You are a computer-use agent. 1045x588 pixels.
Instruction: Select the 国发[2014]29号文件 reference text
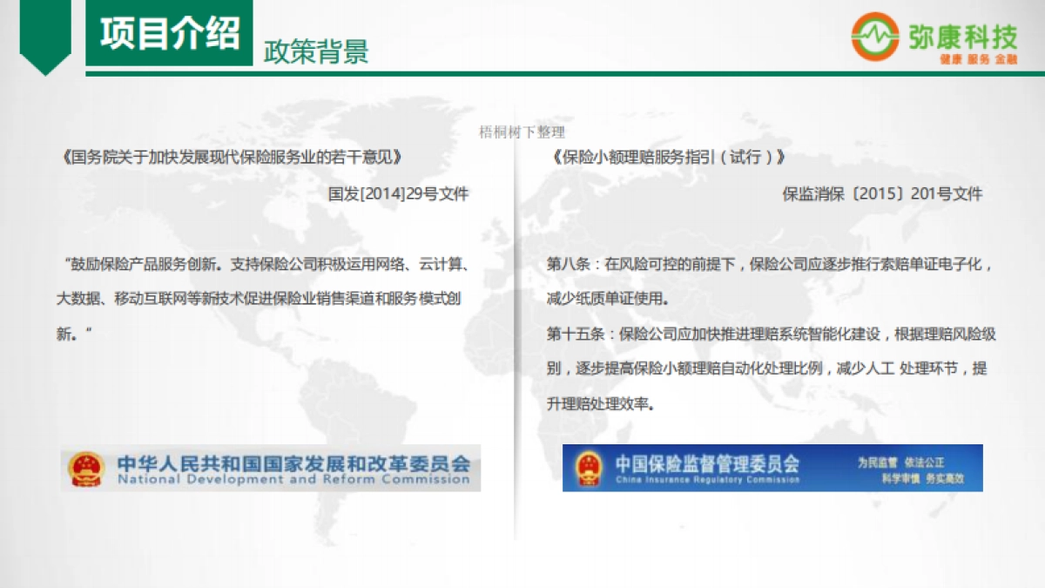tap(401, 195)
